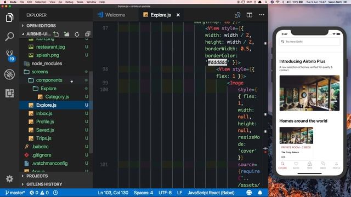
Task: Open Trips.js in the file tree
Action: click(44, 138)
